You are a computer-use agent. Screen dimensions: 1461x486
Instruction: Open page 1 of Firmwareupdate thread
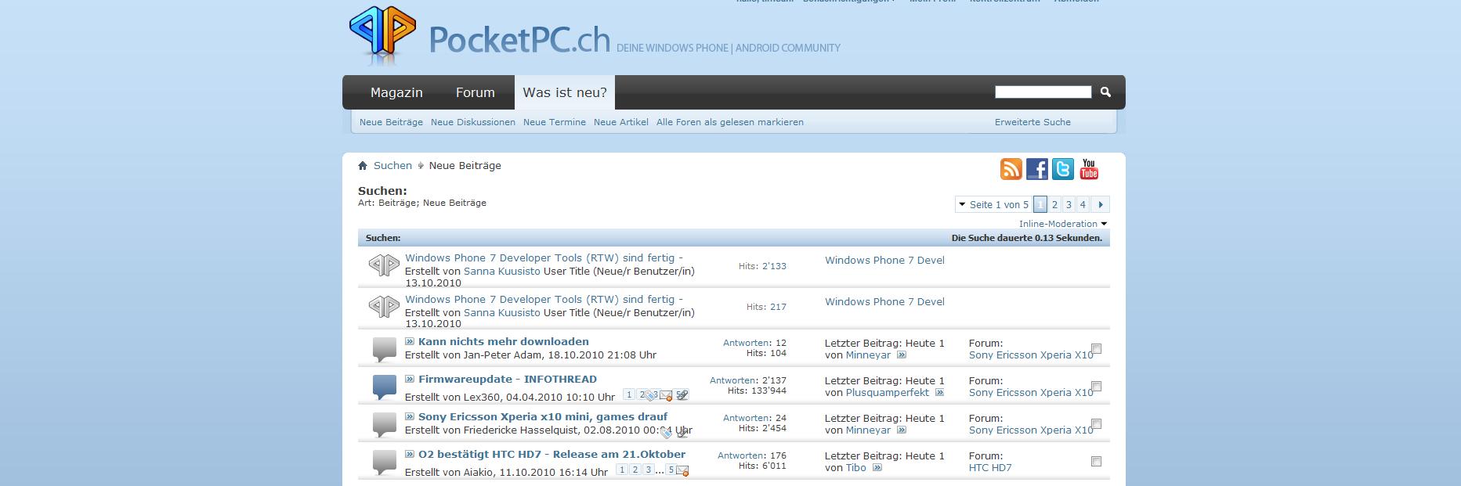pyautogui.click(x=628, y=394)
